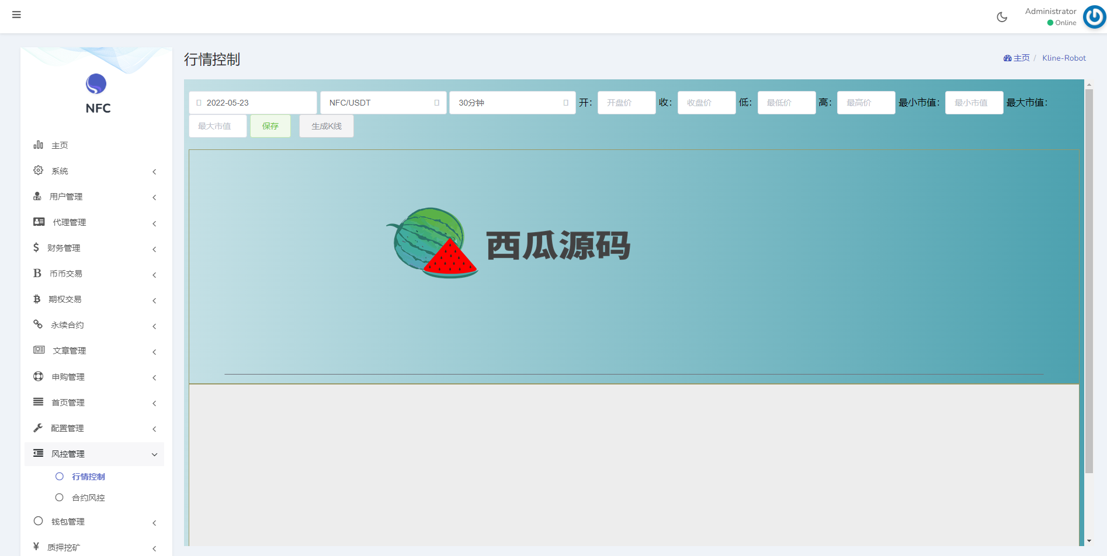Focus the 最大市值 input field
Image resolution: width=1107 pixels, height=556 pixels.
pyautogui.click(x=217, y=126)
